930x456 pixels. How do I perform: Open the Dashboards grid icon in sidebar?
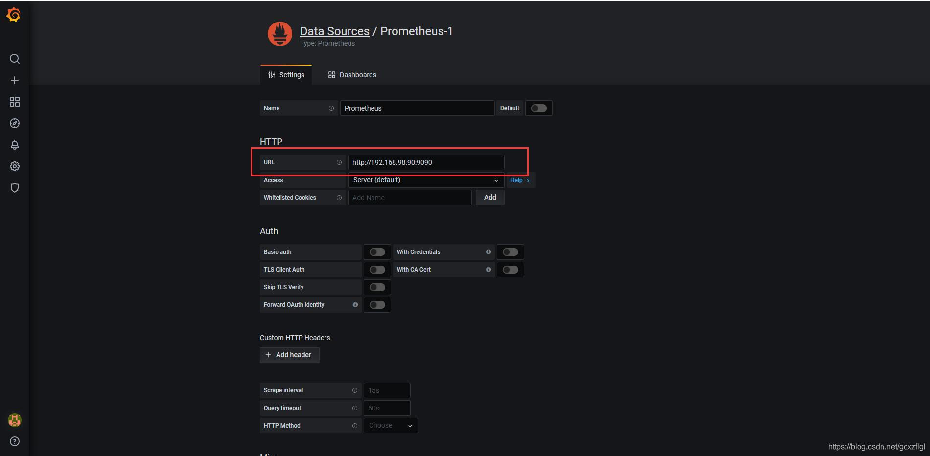15,102
